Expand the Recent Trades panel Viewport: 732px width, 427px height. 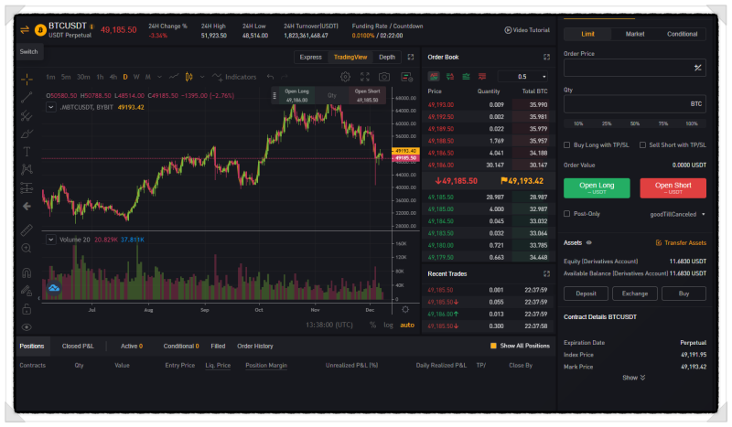(546, 273)
